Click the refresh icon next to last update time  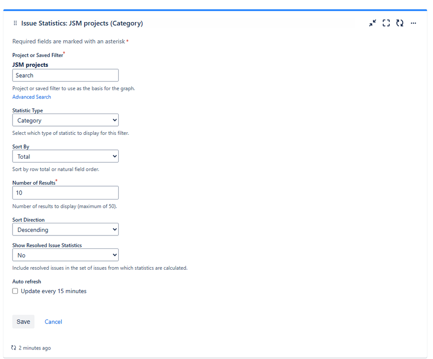click(x=13, y=348)
